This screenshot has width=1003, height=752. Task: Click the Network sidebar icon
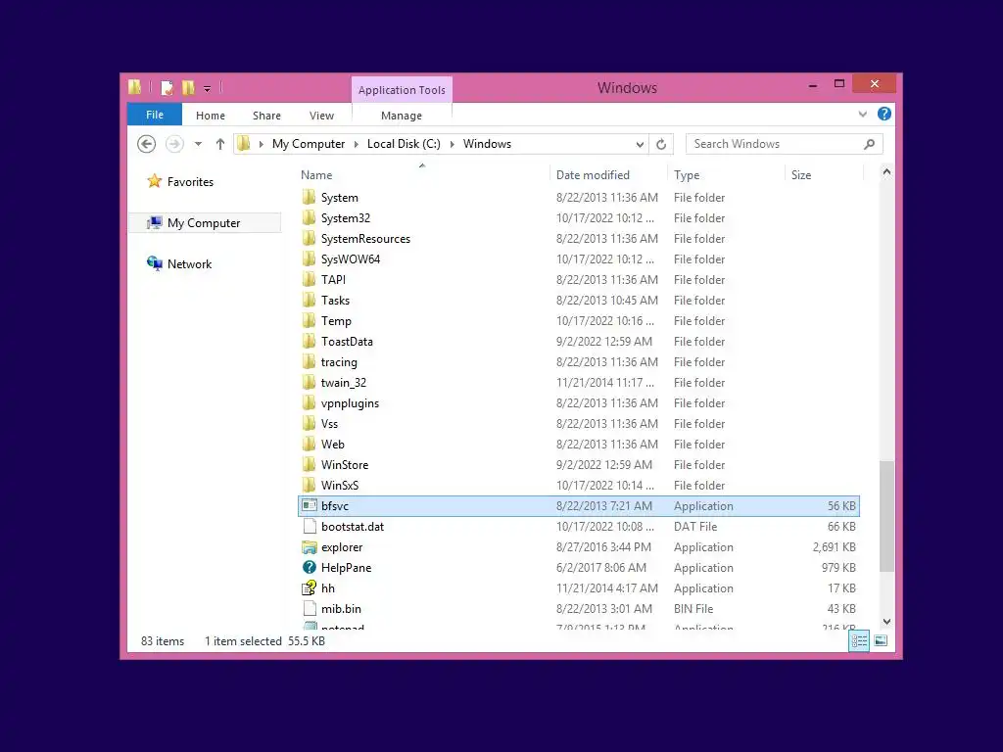click(154, 263)
